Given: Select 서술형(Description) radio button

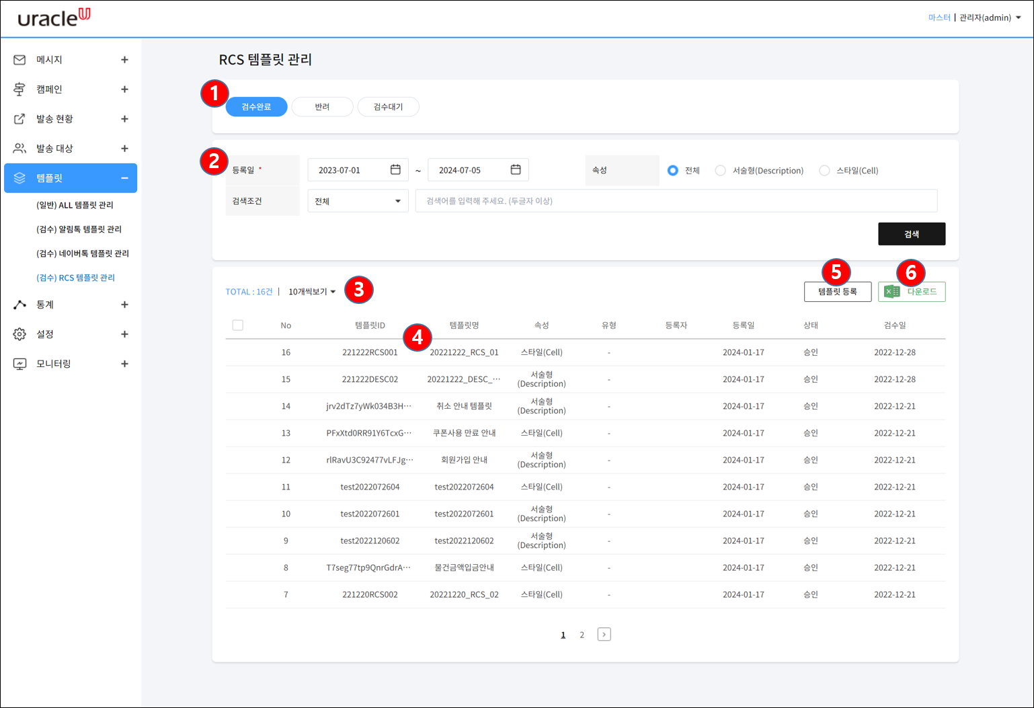Looking at the screenshot, I should tap(721, 171).
